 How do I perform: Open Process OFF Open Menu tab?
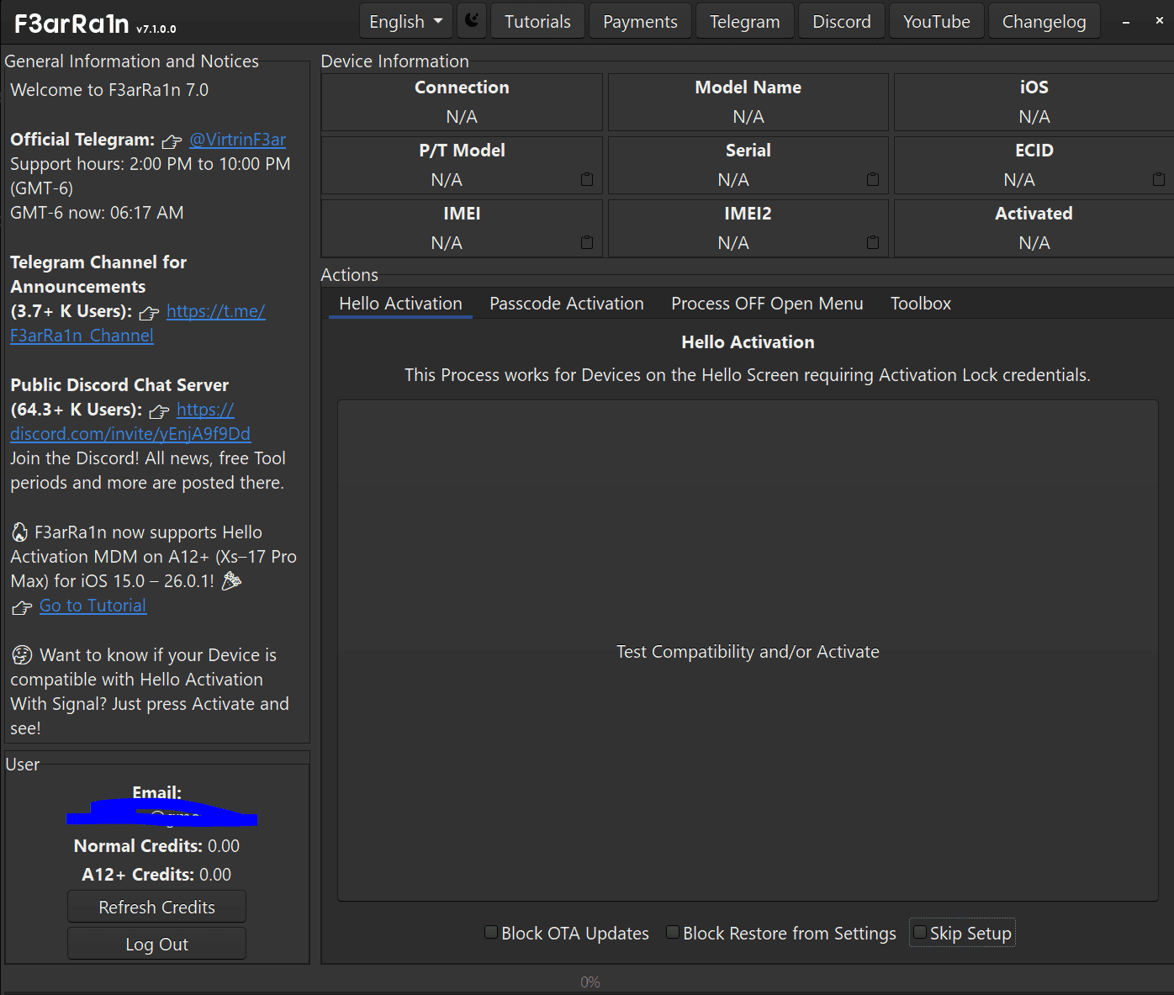coord(767,304)
